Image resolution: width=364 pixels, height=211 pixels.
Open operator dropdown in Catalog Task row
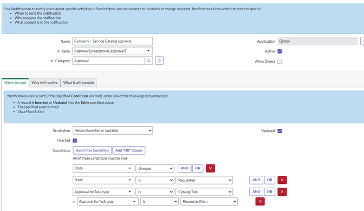point(155,192)
